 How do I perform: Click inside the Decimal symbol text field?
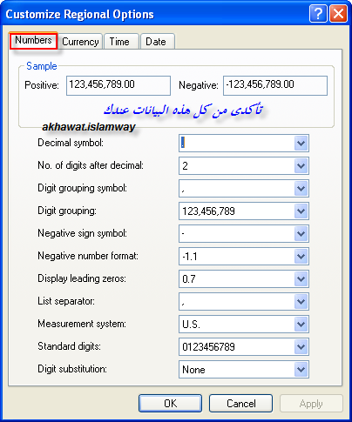point(237,143)
